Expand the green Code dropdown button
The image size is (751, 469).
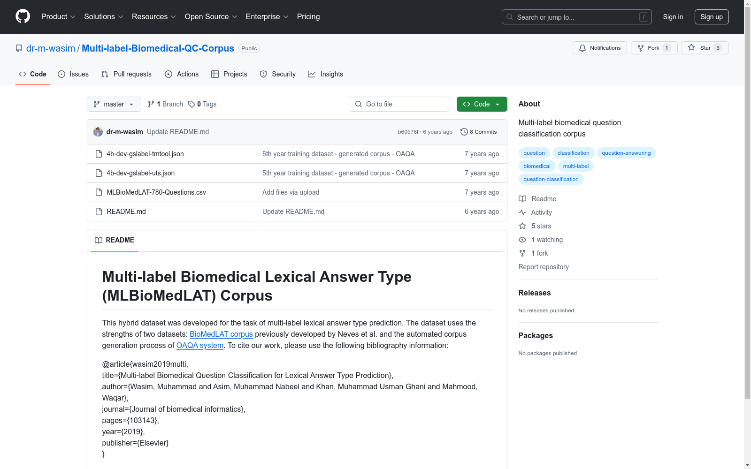pyautogui.click(x=482, y=104)
